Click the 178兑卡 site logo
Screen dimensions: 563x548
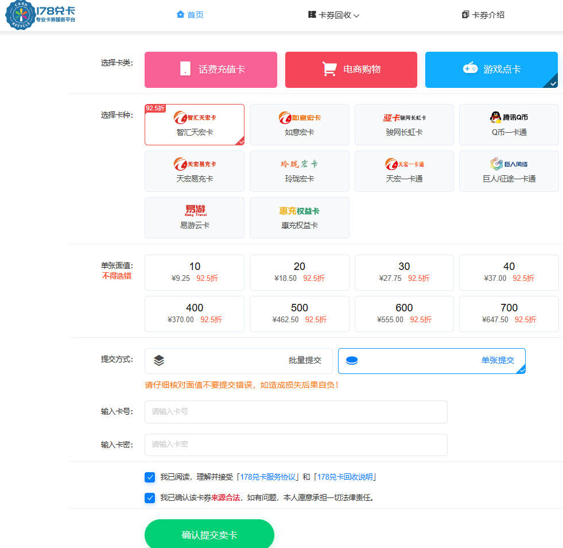[x=40, y=15]
